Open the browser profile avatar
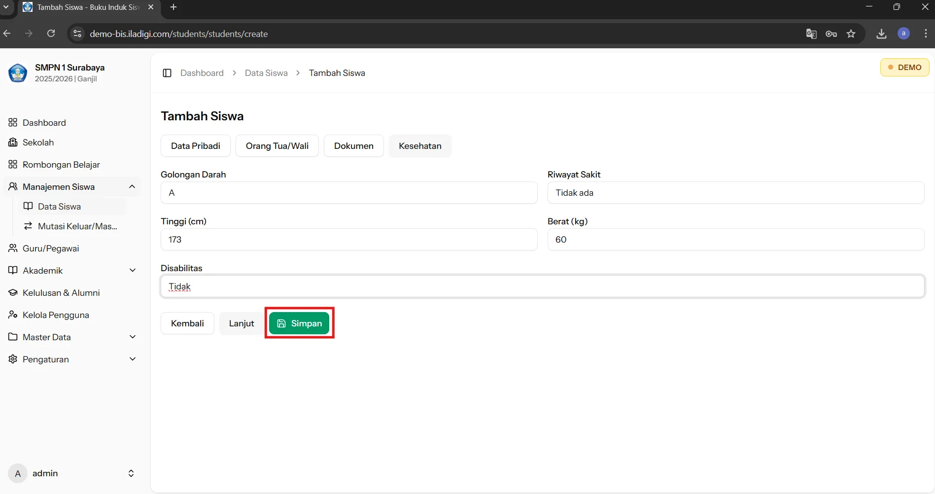Image resolution: width=935 pixels, height=494 pixels. (903, 34)
